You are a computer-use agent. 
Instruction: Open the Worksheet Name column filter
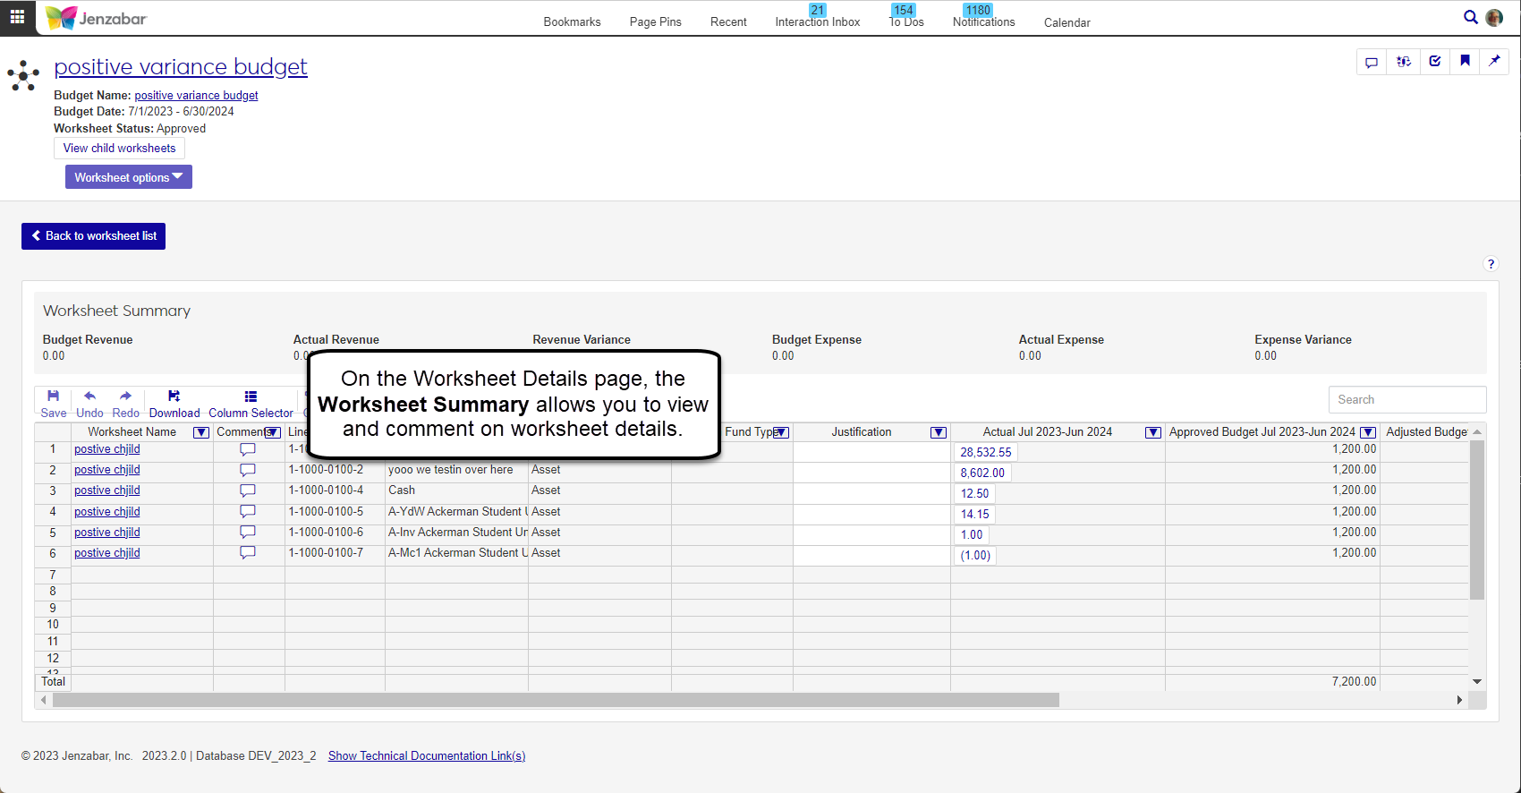coord(201,432)
